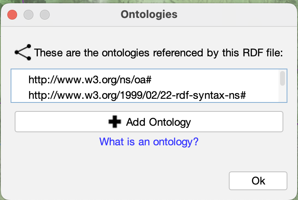298x200 pixels.
Task: Click the scrollbar track below the thumb
Action: (282, 95)
